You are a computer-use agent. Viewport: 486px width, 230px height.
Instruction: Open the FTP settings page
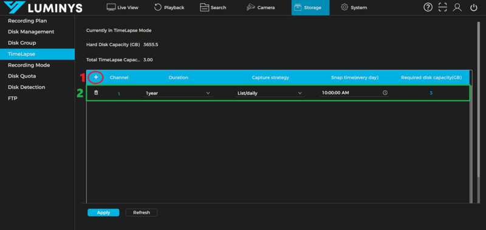12,99
